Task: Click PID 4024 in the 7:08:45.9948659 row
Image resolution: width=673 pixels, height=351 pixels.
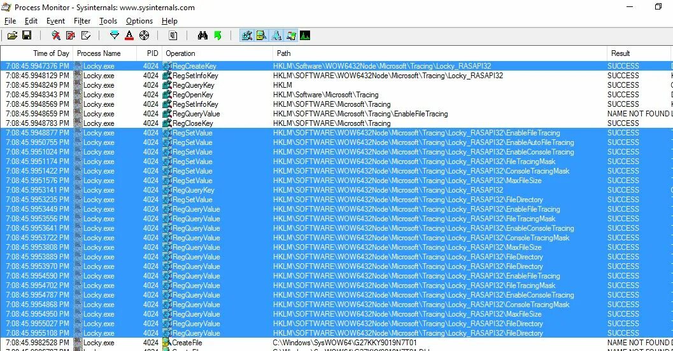Action: (x=151, y=114)
